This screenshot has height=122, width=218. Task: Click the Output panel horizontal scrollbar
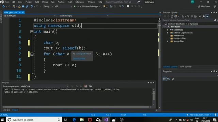pyautogui.click(x=77, y=107)
